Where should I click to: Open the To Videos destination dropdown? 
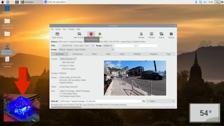pos(161,101)
